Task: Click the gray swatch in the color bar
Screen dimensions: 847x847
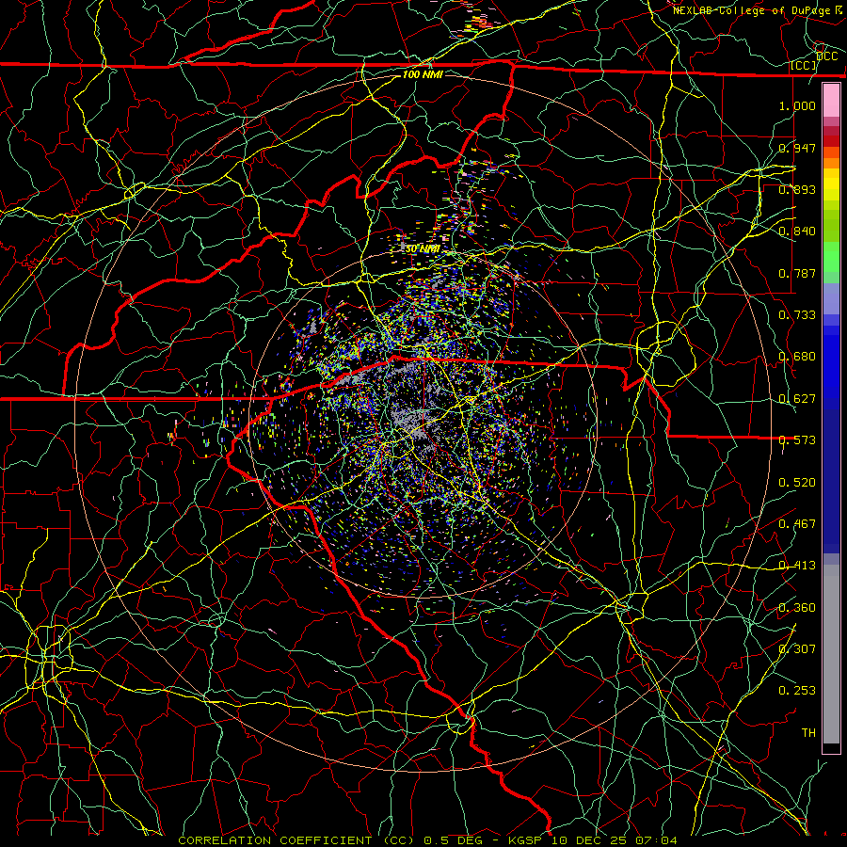Action: pyautogui.click(x=831, y=654)
